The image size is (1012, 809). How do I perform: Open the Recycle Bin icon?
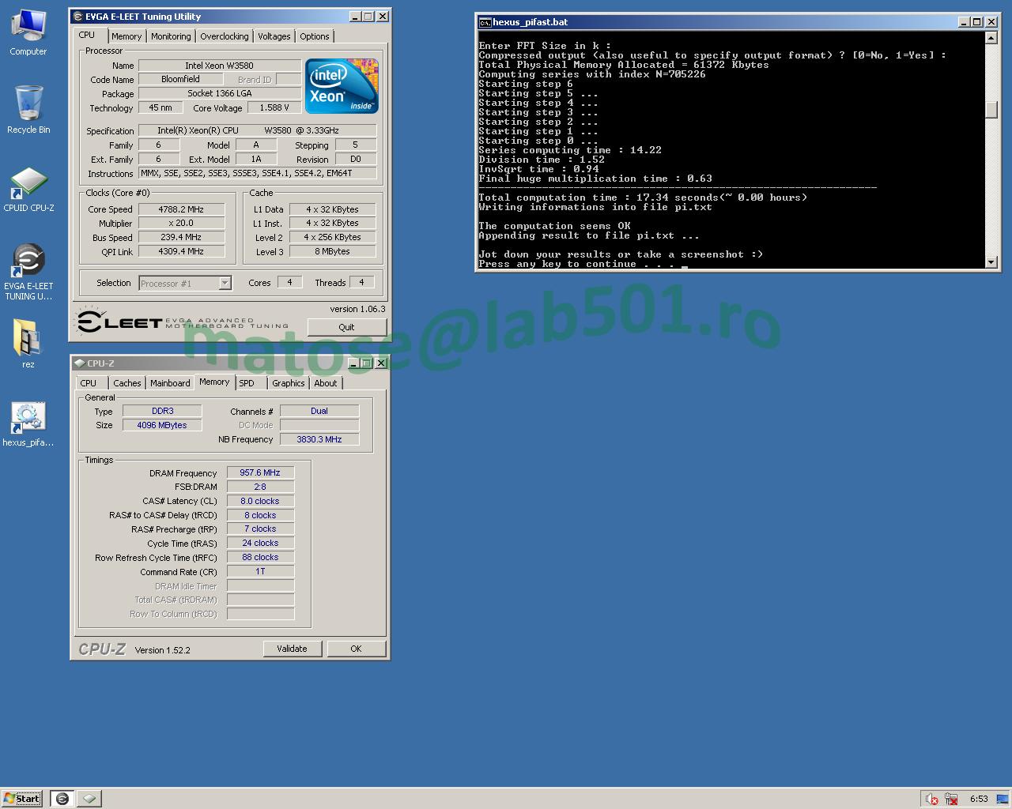pyautogui.click(x=28, y=110)
